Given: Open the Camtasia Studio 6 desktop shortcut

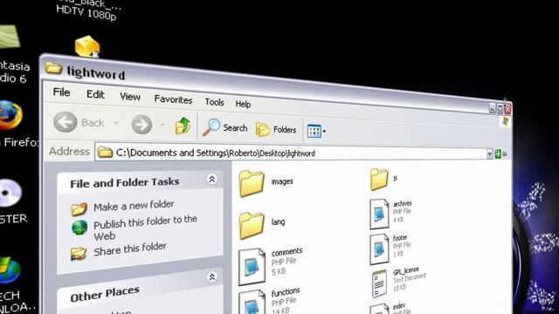Looking at the screenshot, I should [x=10, y=38].
